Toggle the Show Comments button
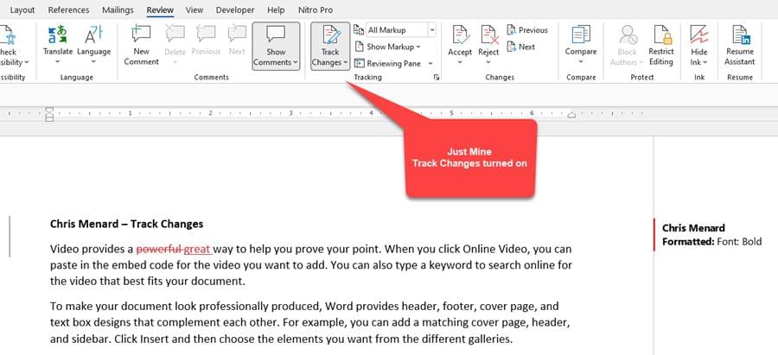The height and width of the screenshot is (355, 778). tap(276, 46)
